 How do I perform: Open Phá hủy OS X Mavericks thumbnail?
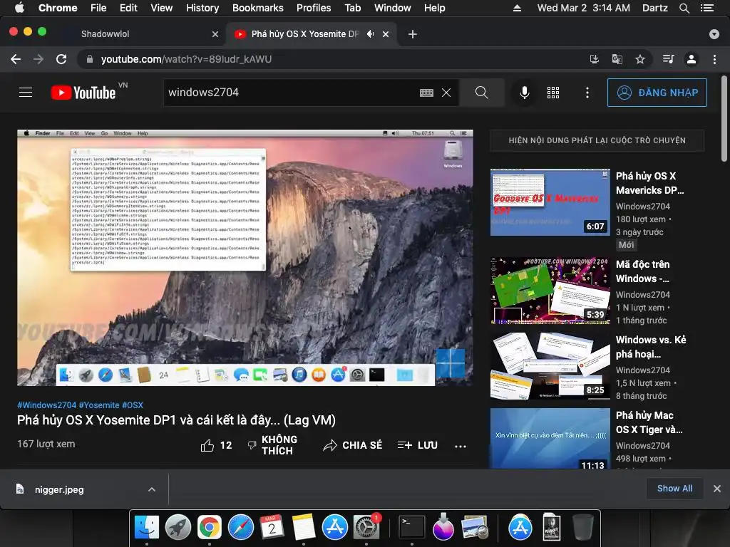[550, 202]
